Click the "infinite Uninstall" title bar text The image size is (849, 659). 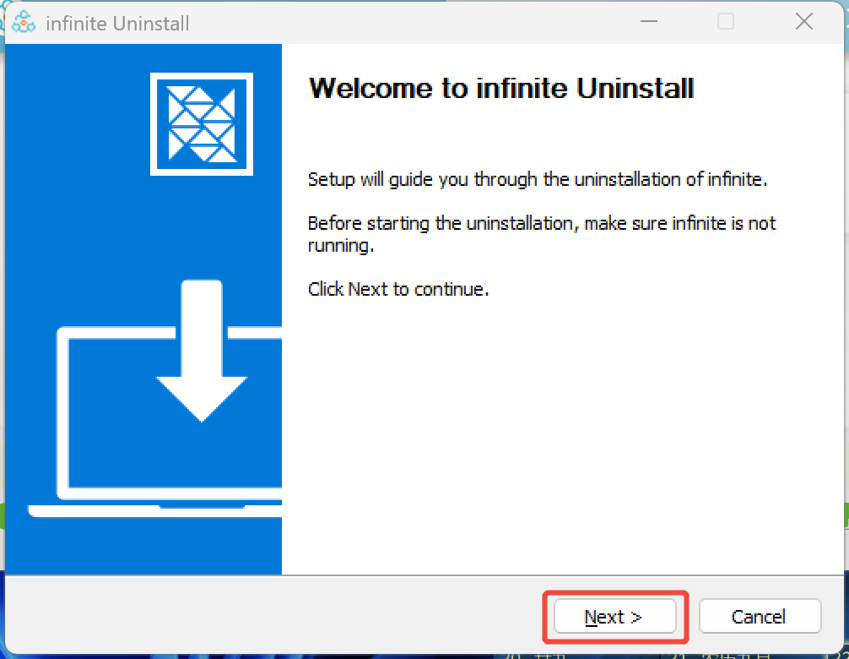[x=117, y=23]
